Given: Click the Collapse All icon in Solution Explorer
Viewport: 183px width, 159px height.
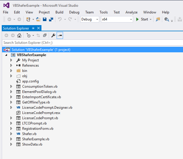Looking at the screenshot, I should (45, 35).
